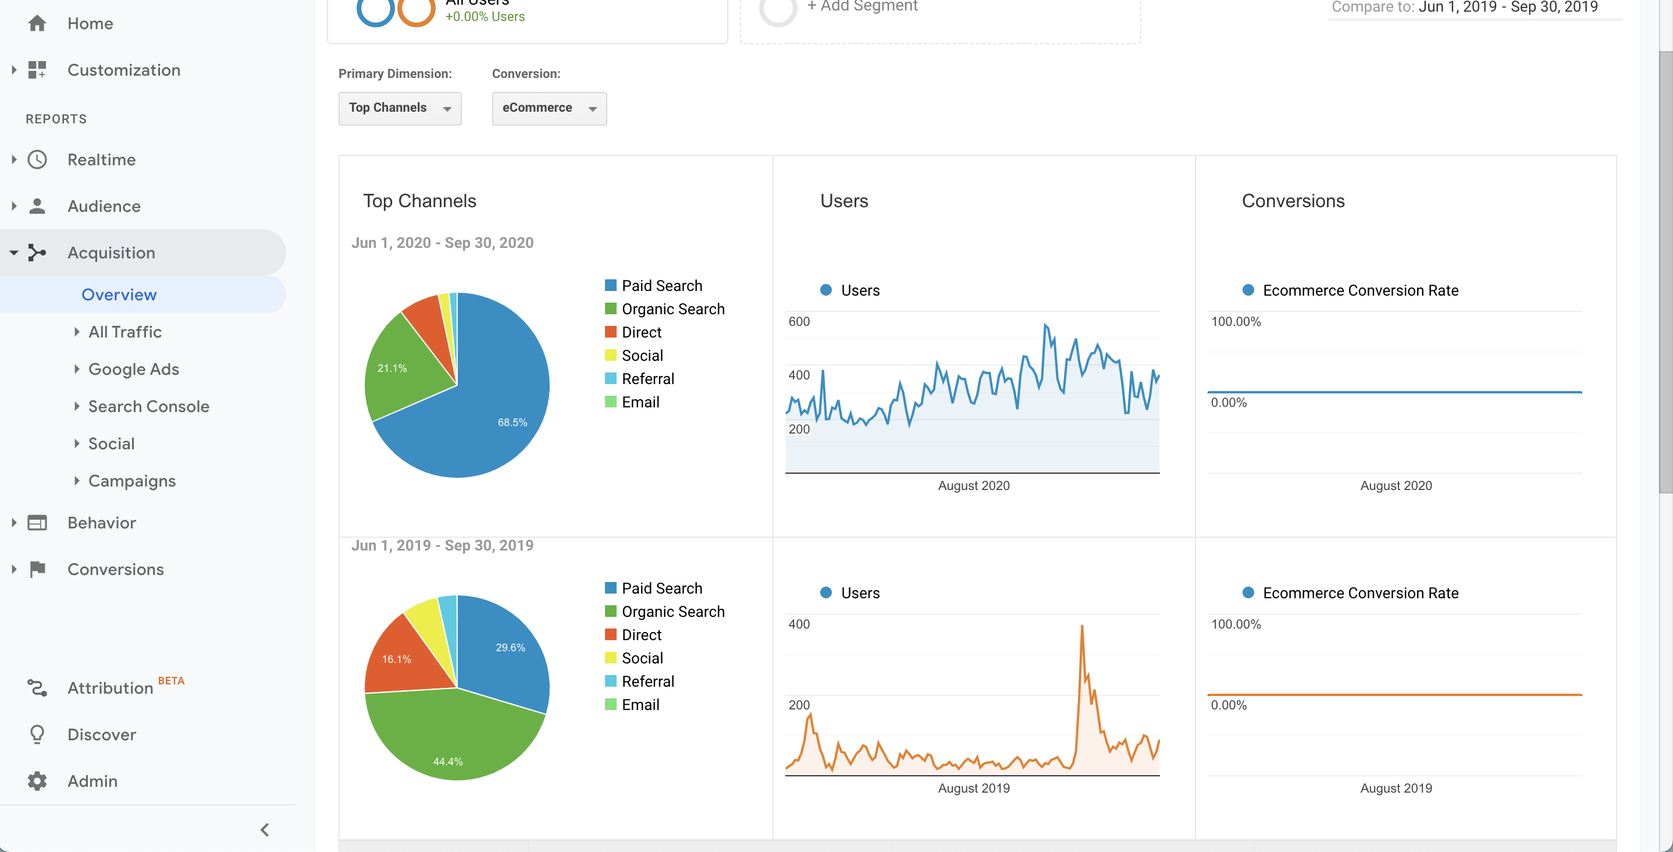Open the Customization dashboard icon
This screenshot has height=852, width=1673.
[x=37, y=70]
